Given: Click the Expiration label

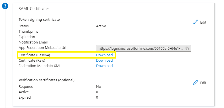Looking at the screenshot, I should pos(27,37).
